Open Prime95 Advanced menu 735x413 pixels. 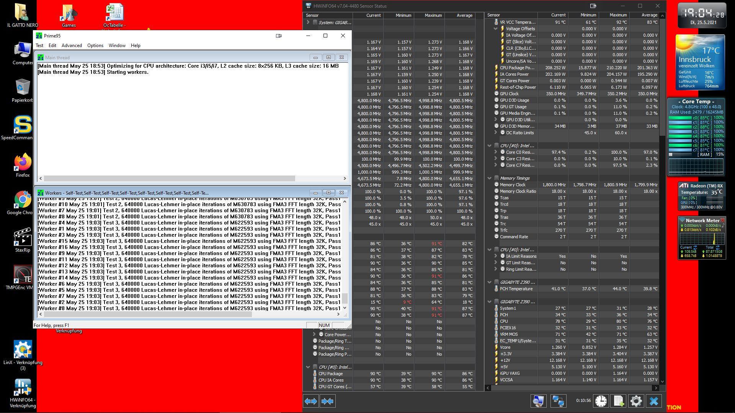pos(72,45)
